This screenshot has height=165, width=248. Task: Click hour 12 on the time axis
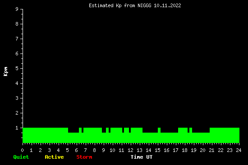(x=130, y=150)
